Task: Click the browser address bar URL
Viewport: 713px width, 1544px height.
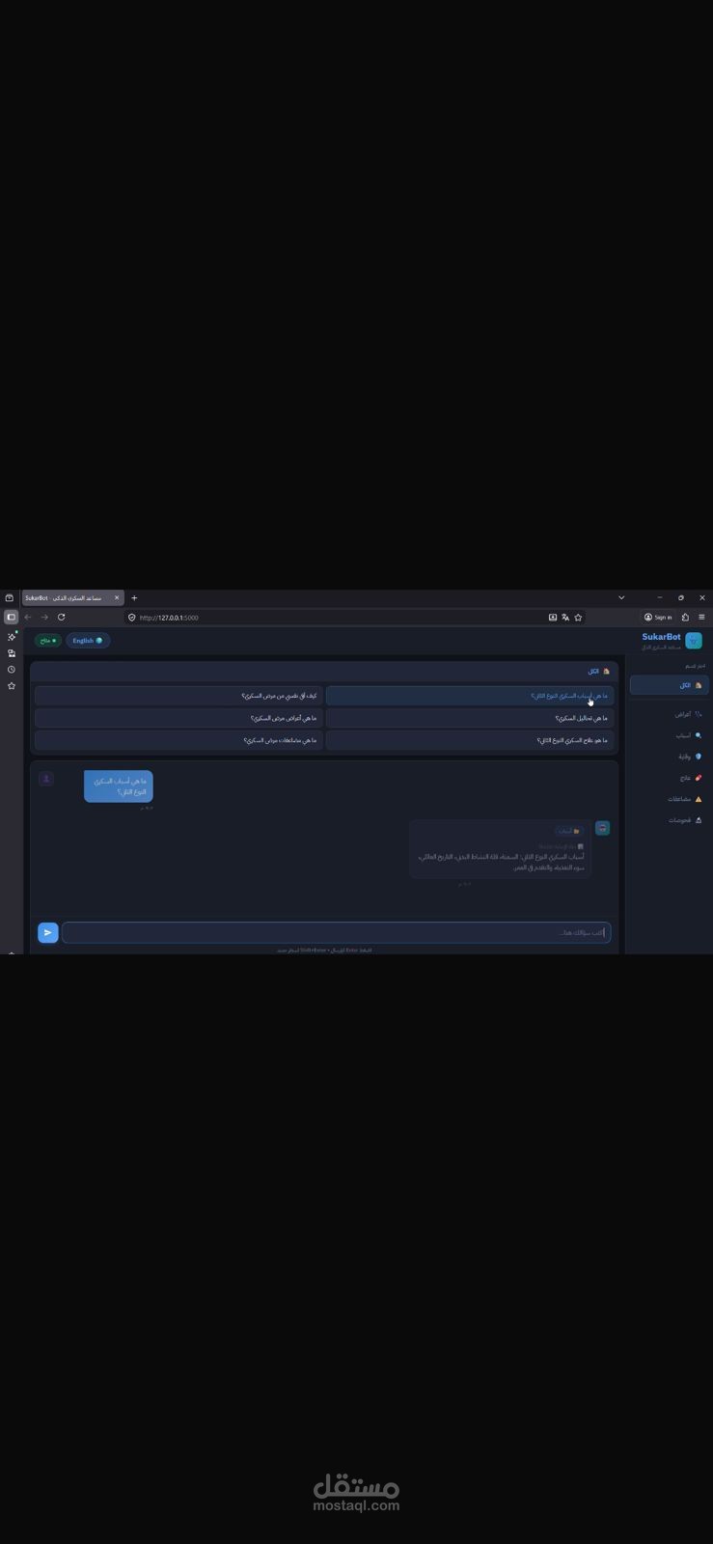Action: (169, 618)
